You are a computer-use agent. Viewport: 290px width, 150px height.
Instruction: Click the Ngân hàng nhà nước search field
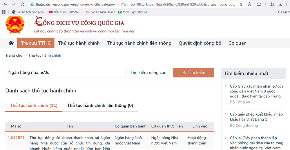[x=65, y=73]
